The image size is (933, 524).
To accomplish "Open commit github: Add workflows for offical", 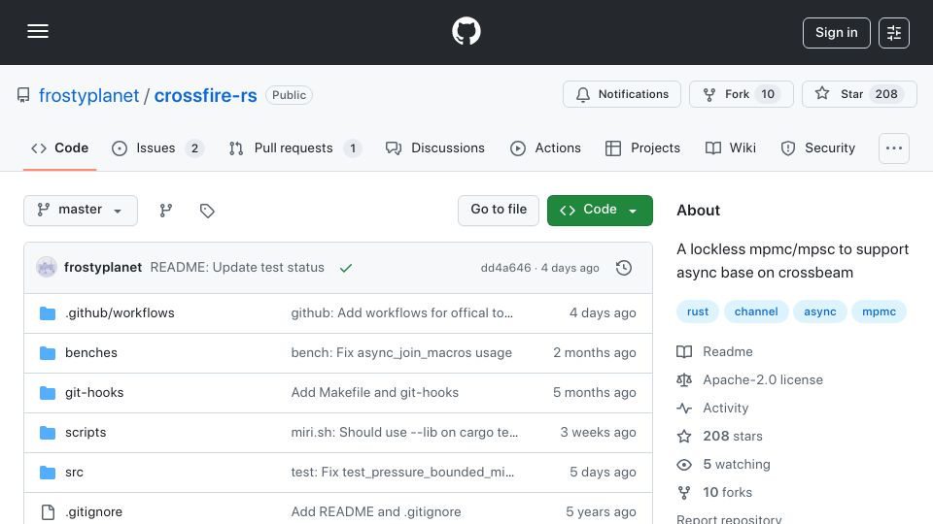I will 401,313.
